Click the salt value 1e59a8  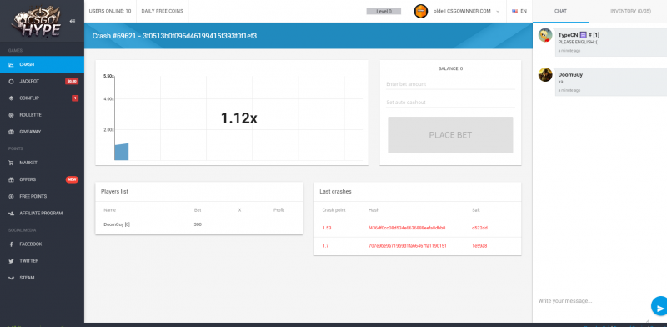click(480, 246)
